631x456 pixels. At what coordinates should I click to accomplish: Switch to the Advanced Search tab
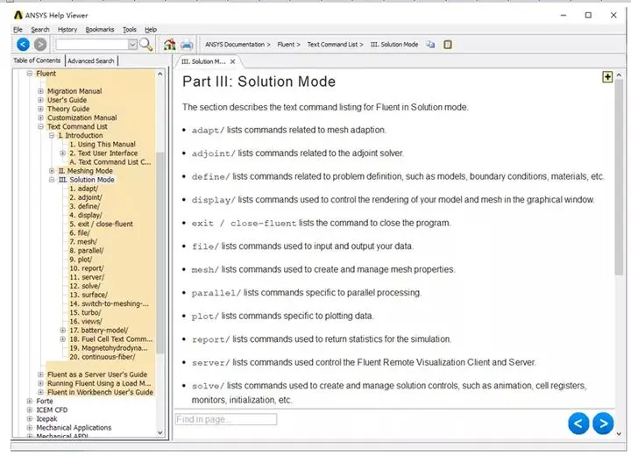[91, 61]
